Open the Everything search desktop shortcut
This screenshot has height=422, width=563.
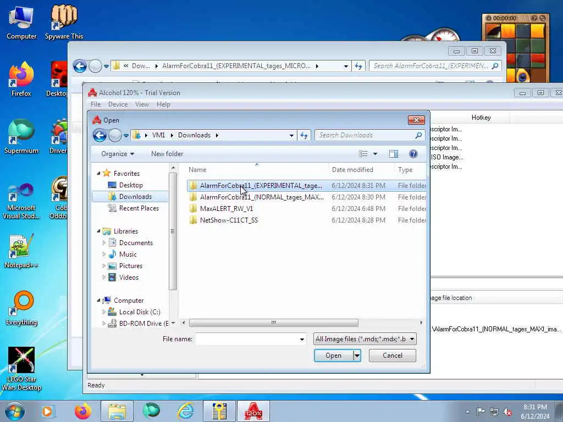21,309
